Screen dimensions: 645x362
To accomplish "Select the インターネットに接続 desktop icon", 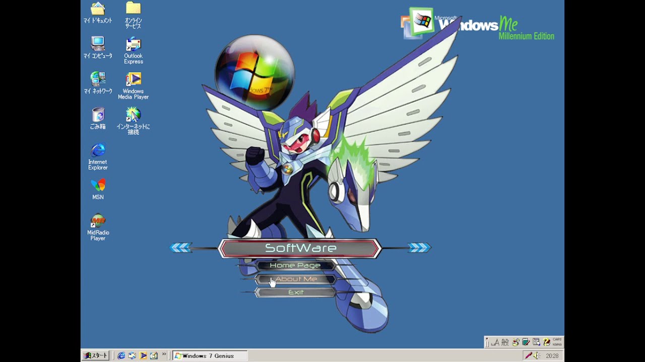I will click(x=133, y=121).
